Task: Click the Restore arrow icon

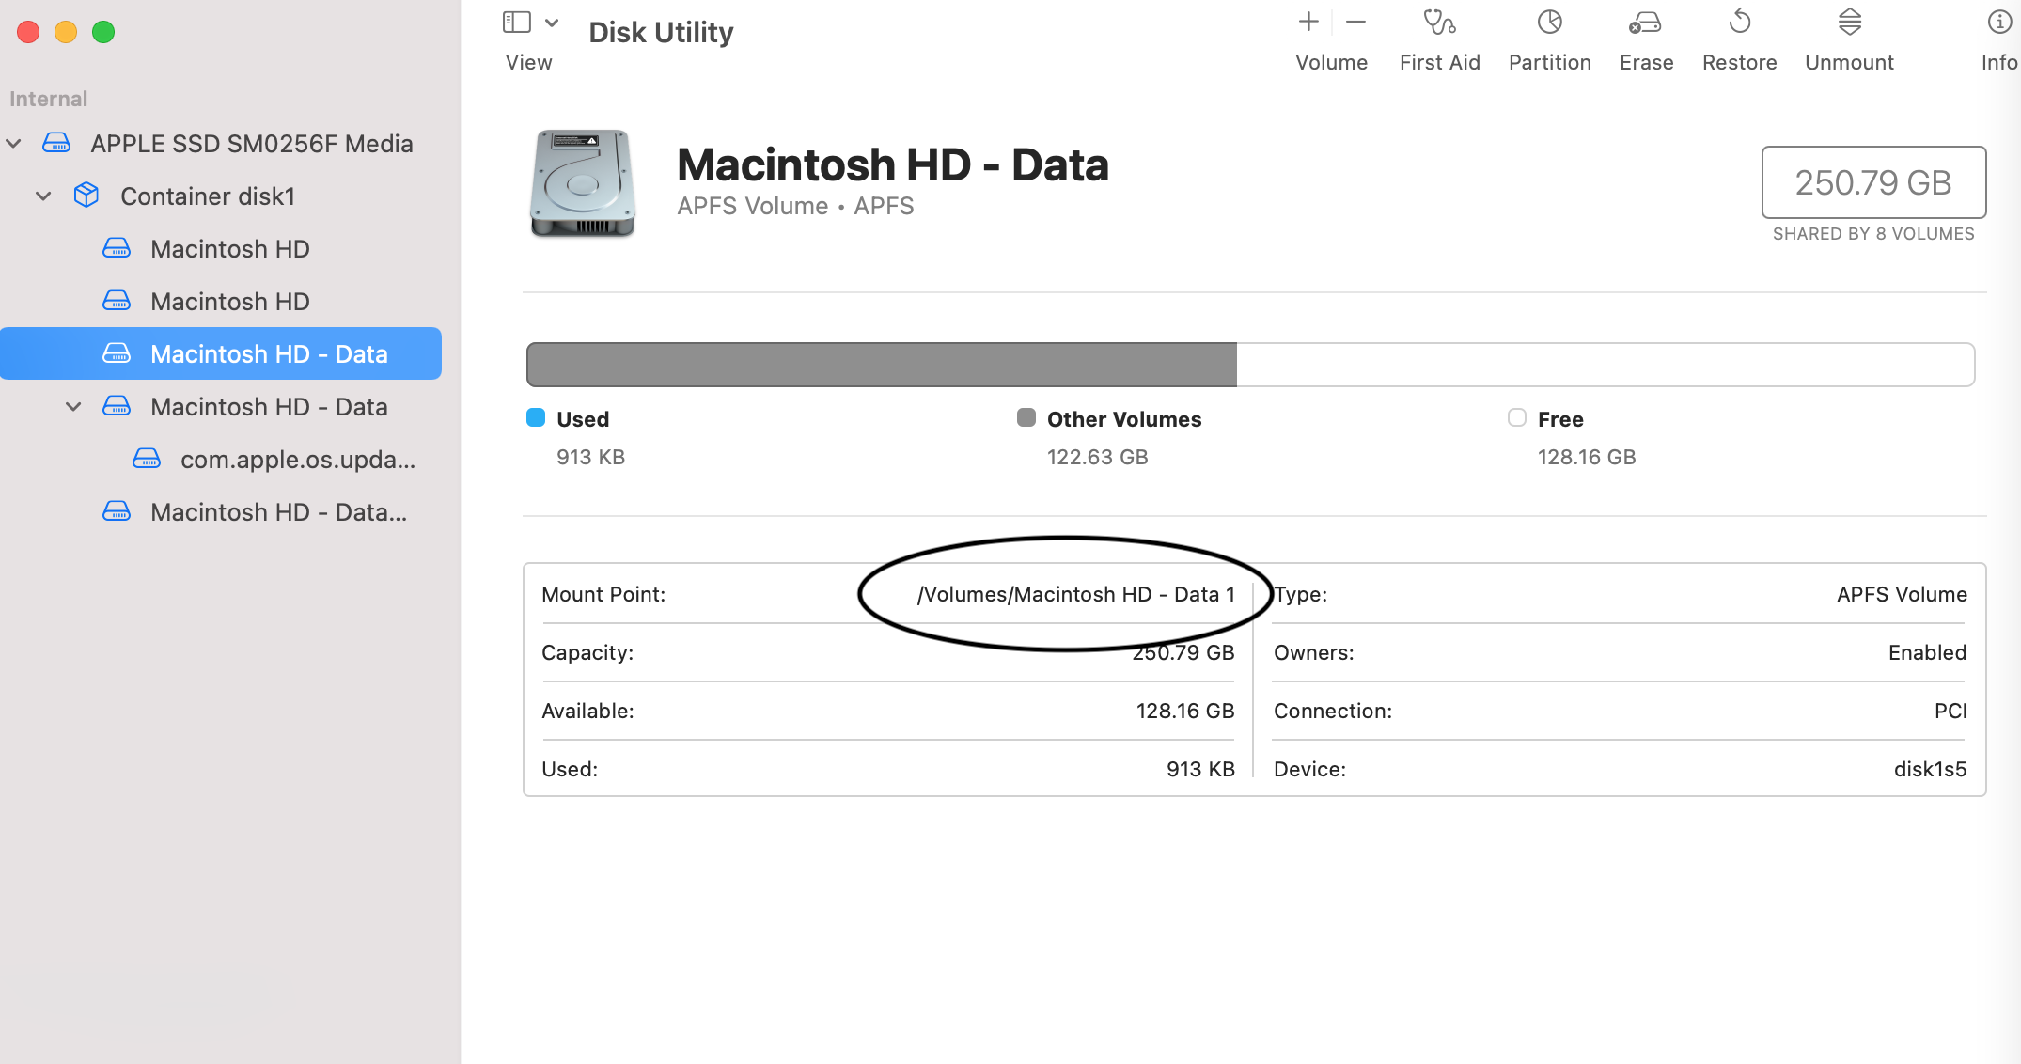Action: (x=1739, y=23)
